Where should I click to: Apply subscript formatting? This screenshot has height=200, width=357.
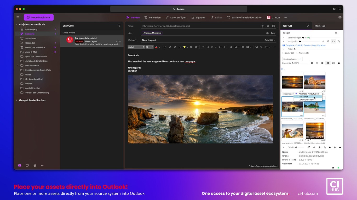[x=196, y=47]
